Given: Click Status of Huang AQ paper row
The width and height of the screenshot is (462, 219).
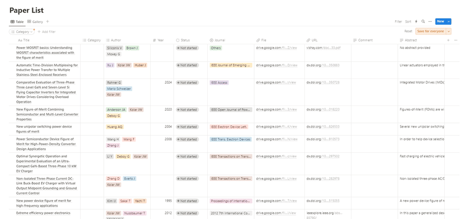Looking at the screenshot, I should (187, 127).
